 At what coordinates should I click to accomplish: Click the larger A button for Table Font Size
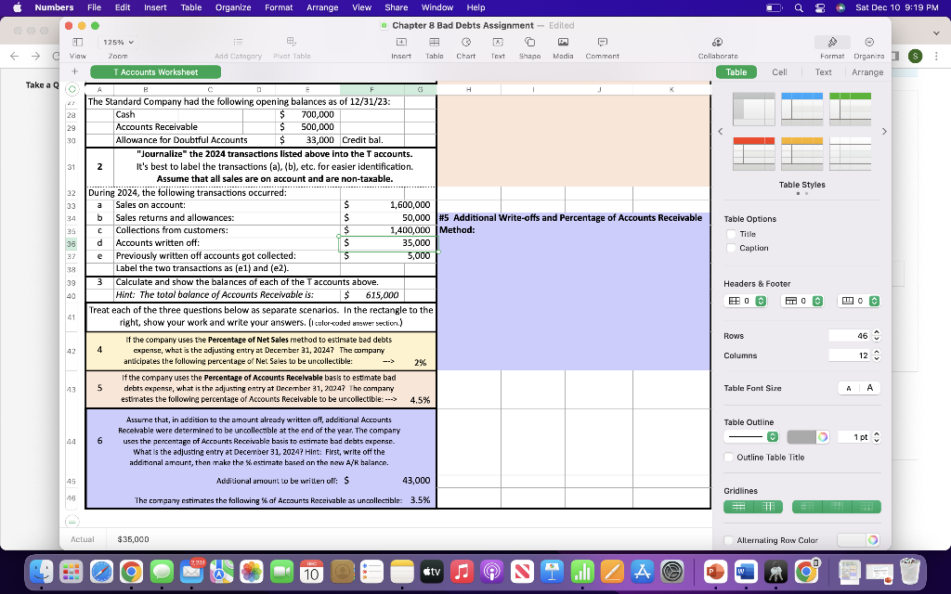pos(867,388)
